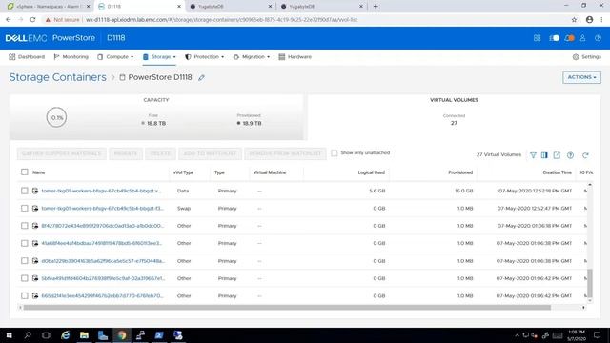Open the ACTIONS dropdown
The image size is (610, 343).
581,77
